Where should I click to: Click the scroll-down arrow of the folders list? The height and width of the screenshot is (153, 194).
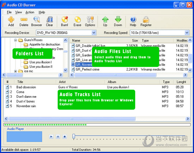[65, 70]
